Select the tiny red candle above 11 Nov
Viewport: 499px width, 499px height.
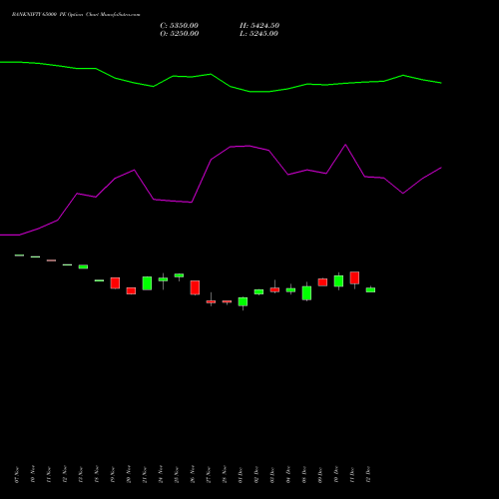(51, 260)
